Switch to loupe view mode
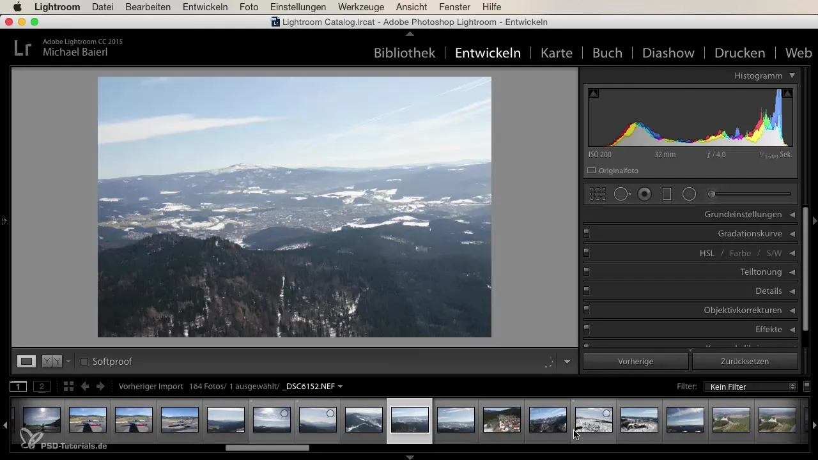Image resolution: width=818 pixels, height=460 pixels. (x=26, y=362)
